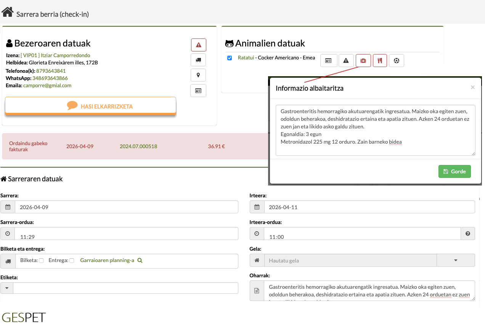Open the customer warning alert icon
Screen dimensions: 485x328
[x=198, y=45]
